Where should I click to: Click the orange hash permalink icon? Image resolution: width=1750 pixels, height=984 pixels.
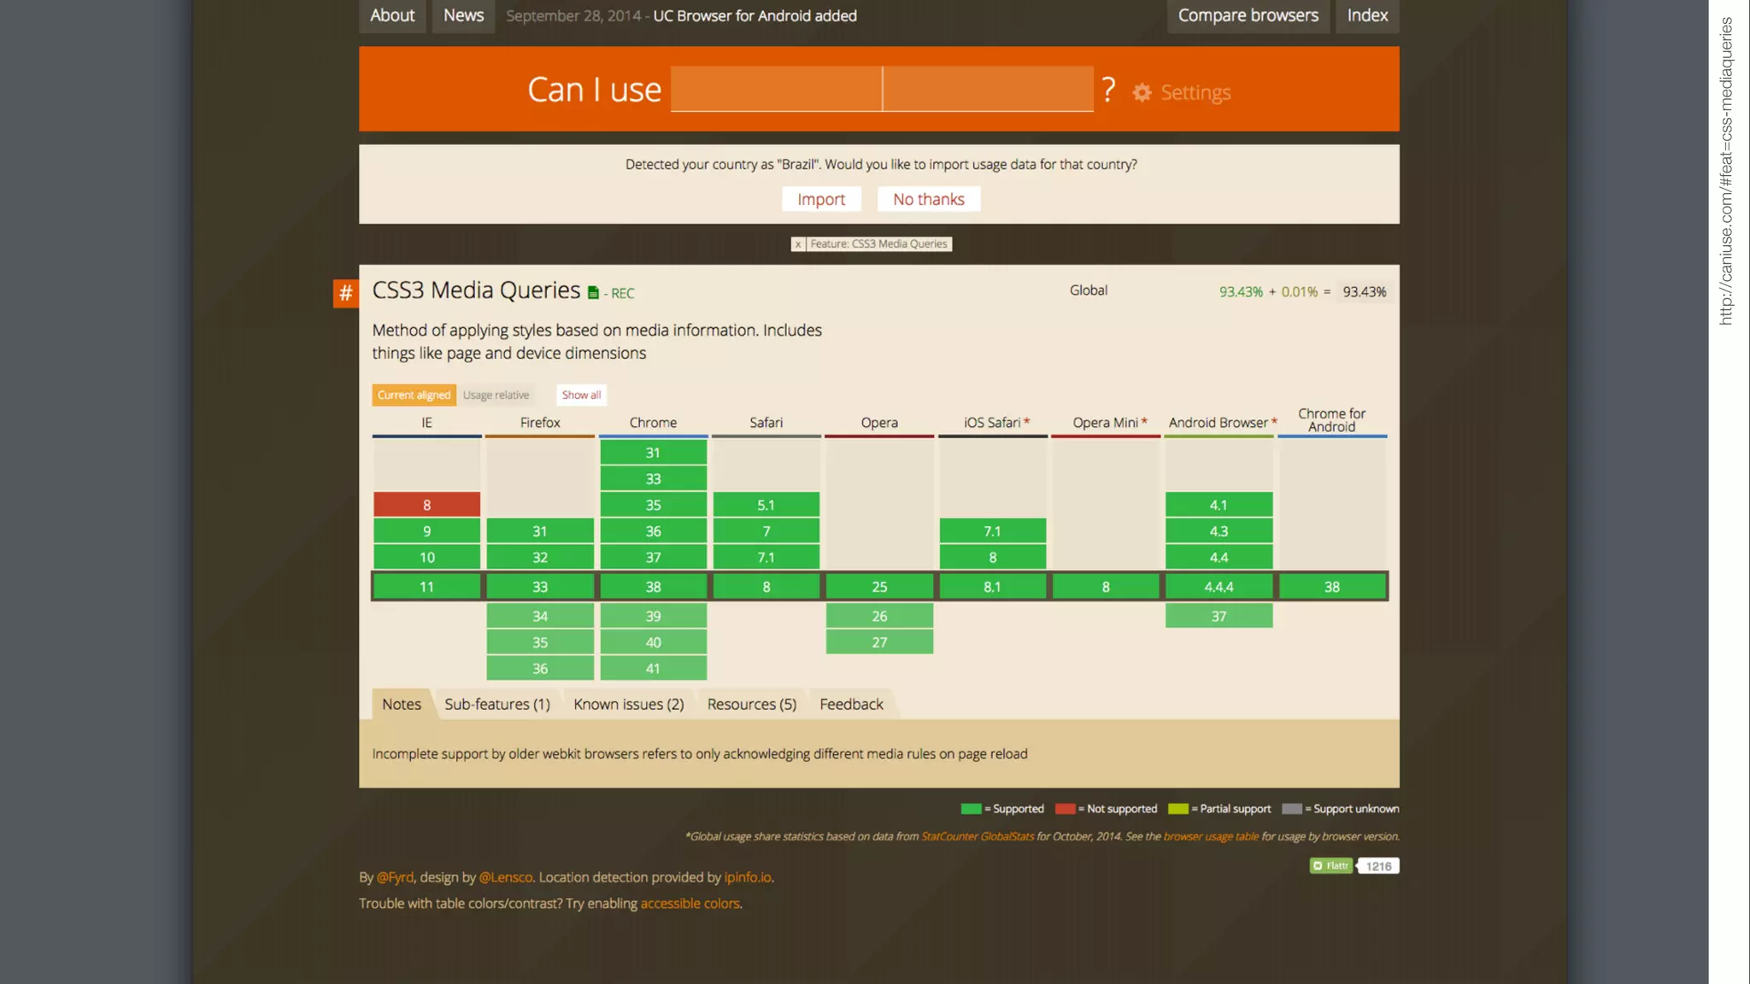click(x=345, y=294)
